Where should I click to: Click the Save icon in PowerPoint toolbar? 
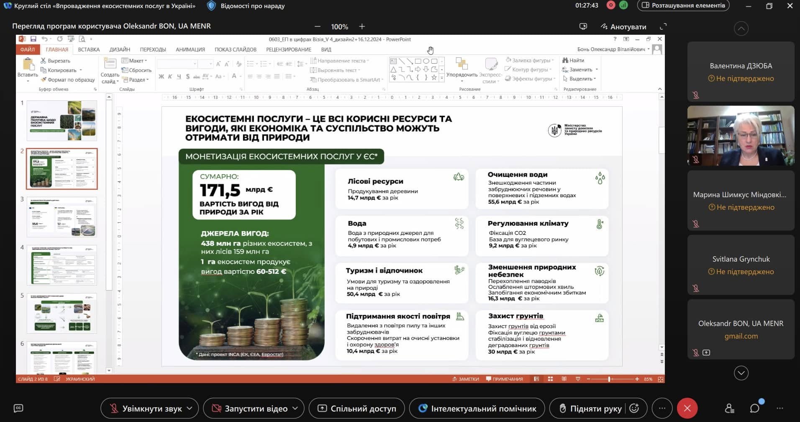point(33,39)
